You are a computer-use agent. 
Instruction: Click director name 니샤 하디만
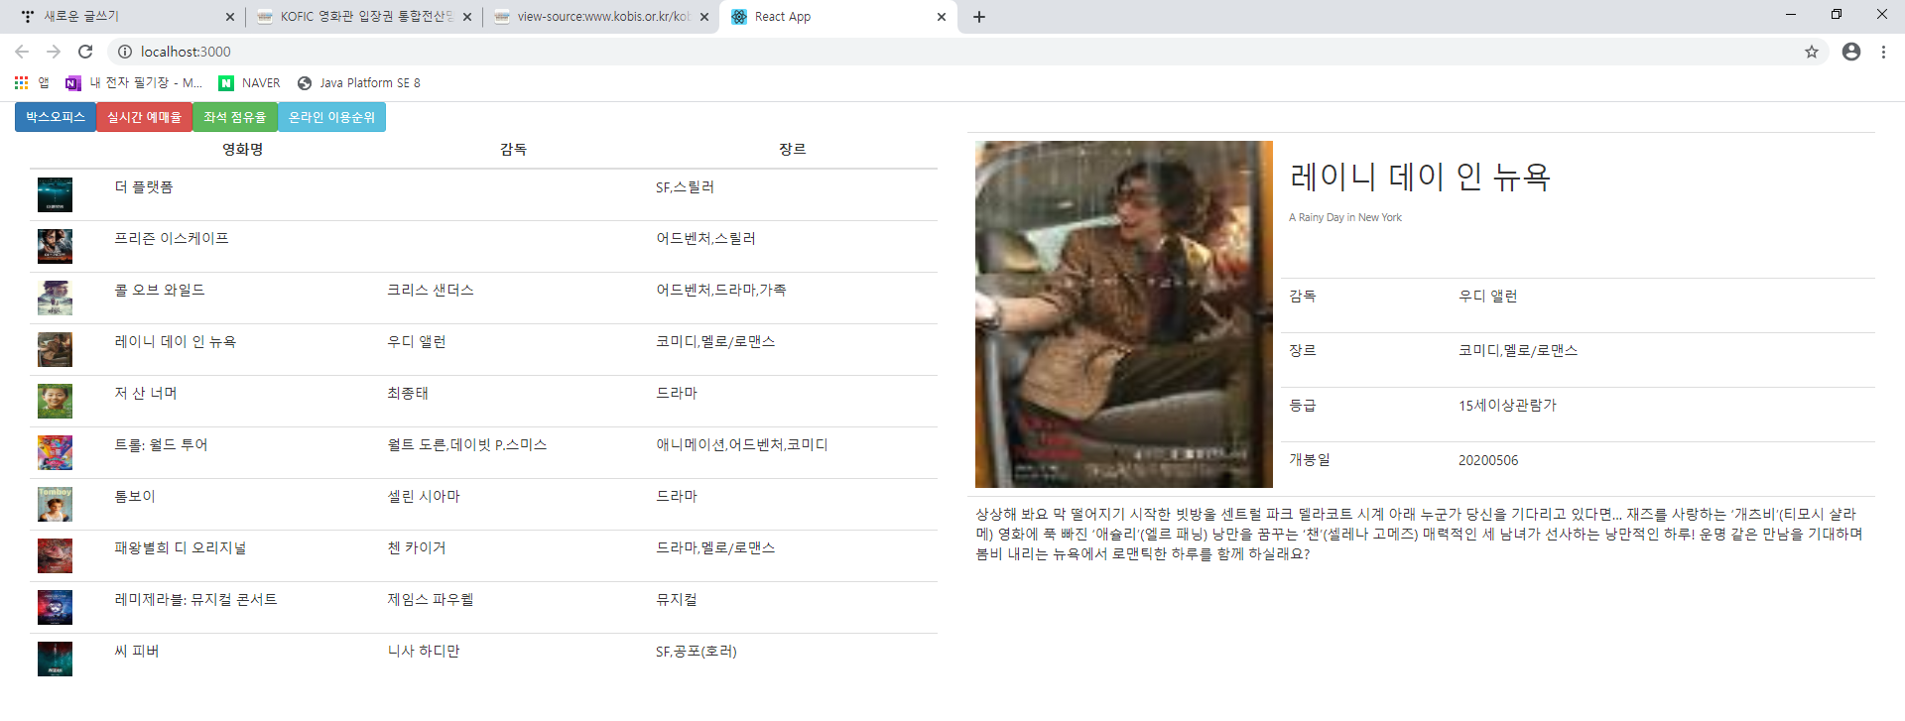coord(424,652)
